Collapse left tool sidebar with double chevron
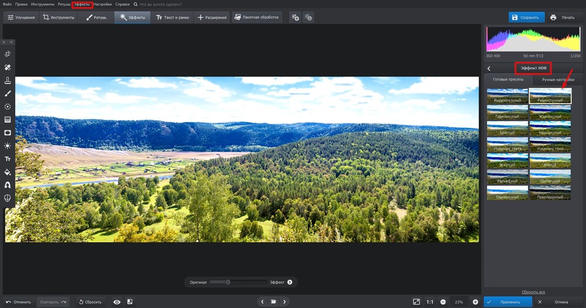Screen dimensions: 586x308 [11, 42]
